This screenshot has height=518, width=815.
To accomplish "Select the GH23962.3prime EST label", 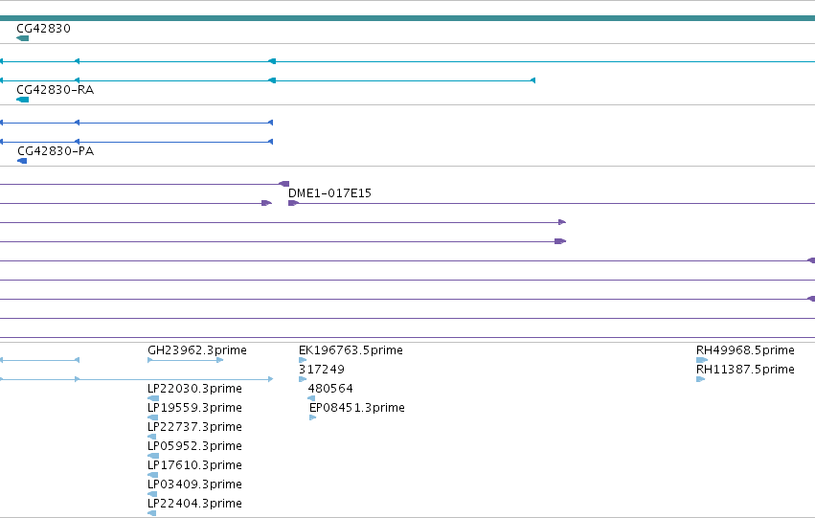I will pos(197,350).
